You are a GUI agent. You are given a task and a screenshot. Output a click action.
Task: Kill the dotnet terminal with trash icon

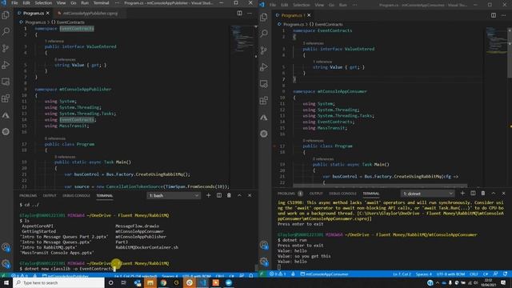pos(483,194)
